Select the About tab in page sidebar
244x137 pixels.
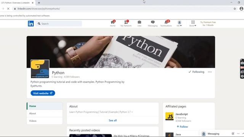[x=45, y=113]
